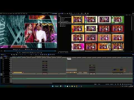
Task: Open the View menu in EDIUS
Action: click(7, 14)
